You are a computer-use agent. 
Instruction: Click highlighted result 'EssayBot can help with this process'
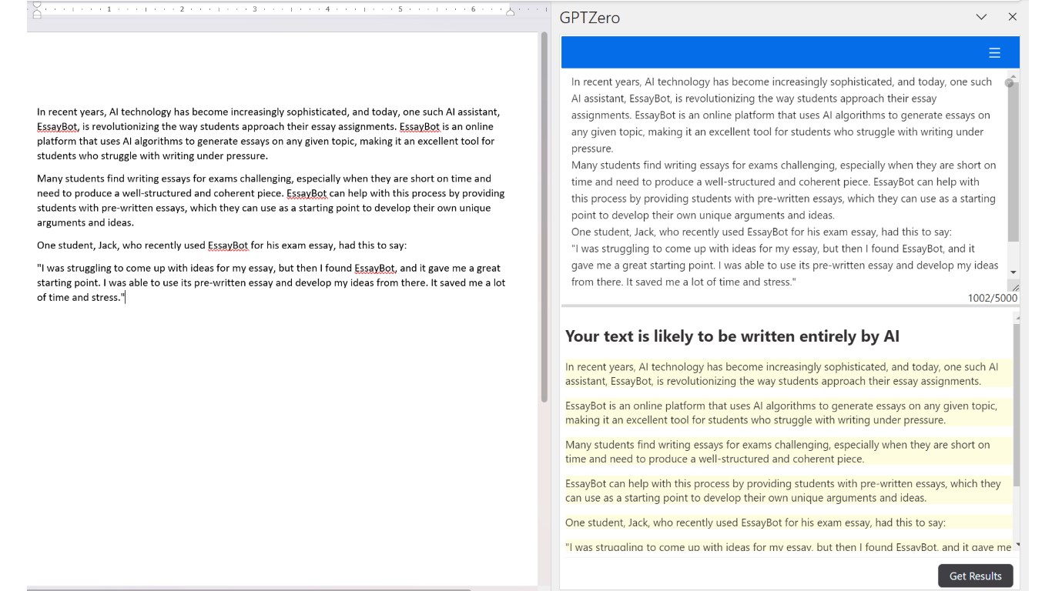[x=787, y=491]
